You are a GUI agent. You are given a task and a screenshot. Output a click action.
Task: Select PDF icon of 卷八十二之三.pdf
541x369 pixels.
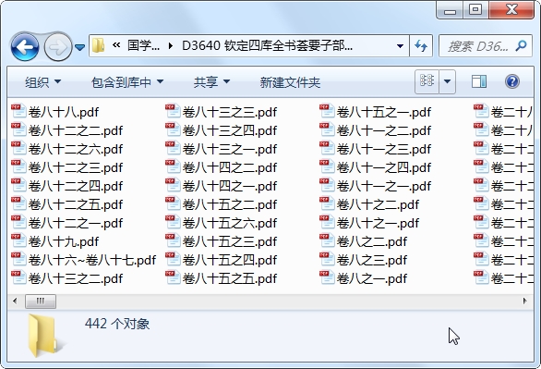point(18,166)
